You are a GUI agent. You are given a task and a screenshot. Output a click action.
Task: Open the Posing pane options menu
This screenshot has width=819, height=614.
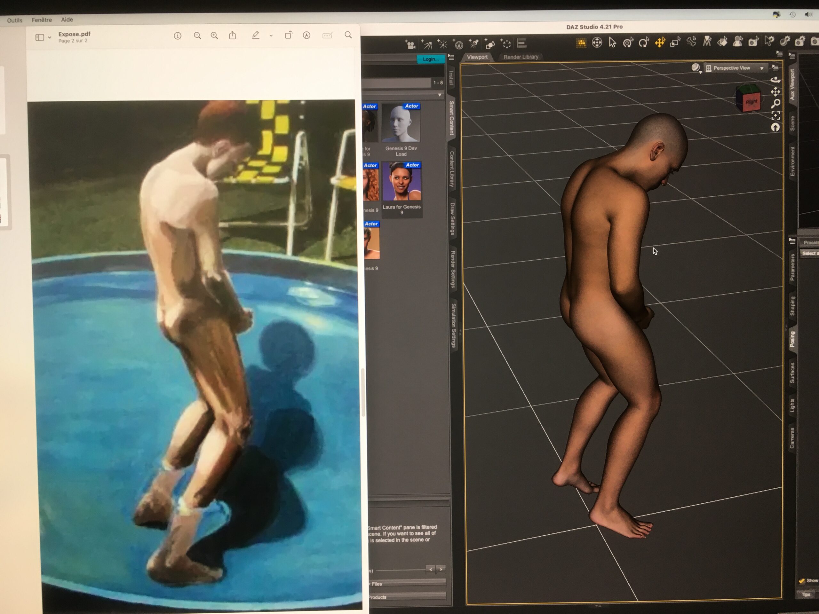792,241
